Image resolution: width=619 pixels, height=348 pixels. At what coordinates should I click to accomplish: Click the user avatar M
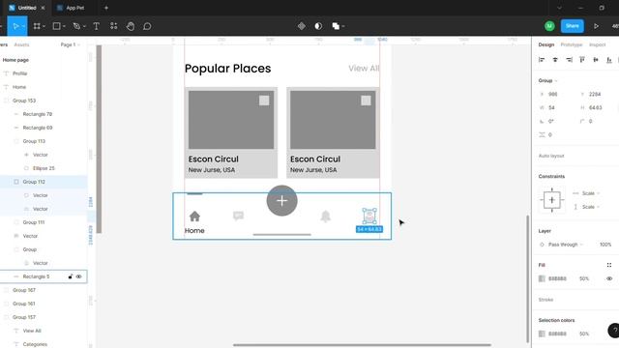coord(549,26)
